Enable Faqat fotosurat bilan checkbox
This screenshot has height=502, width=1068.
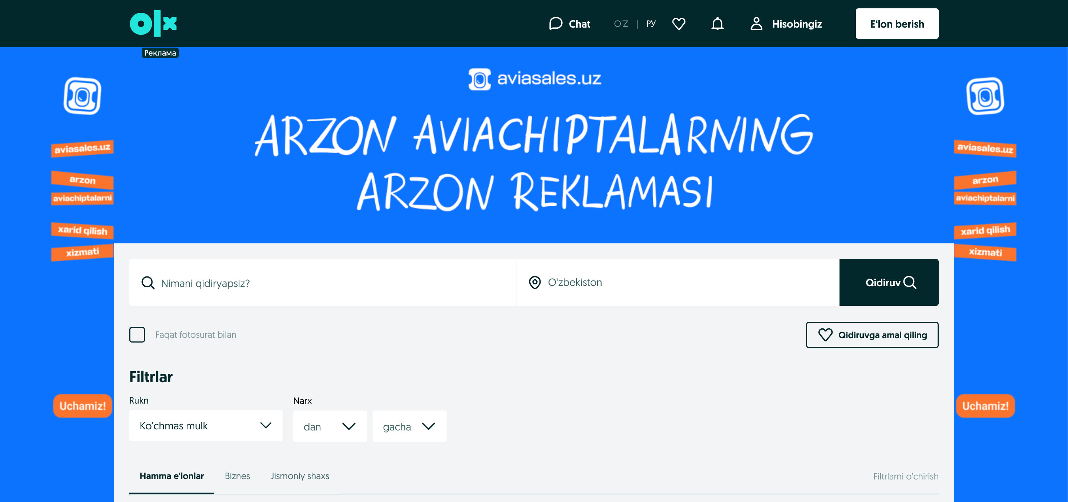point(137,335)
